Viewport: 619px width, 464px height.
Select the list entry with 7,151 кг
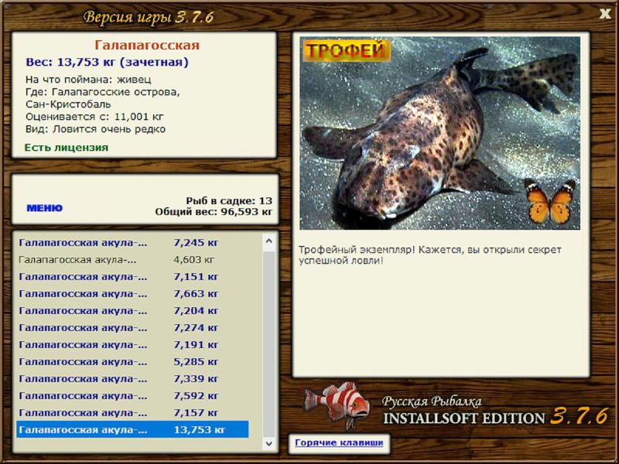click(132, 277)
